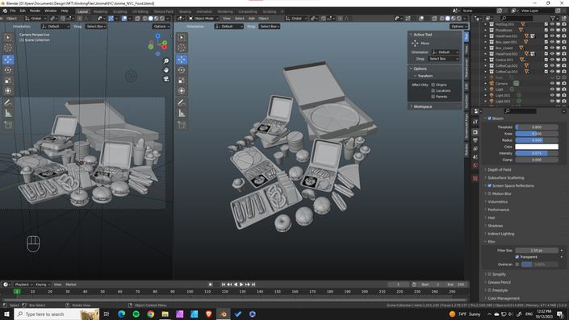569x320 pixels.
Task: Select the Measure tool in the left camera viewport
Action: pos(8,114)
